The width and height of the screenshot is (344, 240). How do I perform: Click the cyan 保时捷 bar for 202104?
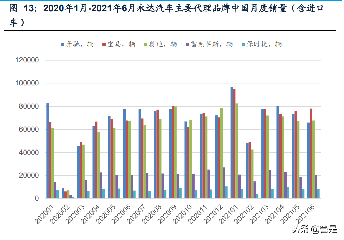[x=288, y=193]
